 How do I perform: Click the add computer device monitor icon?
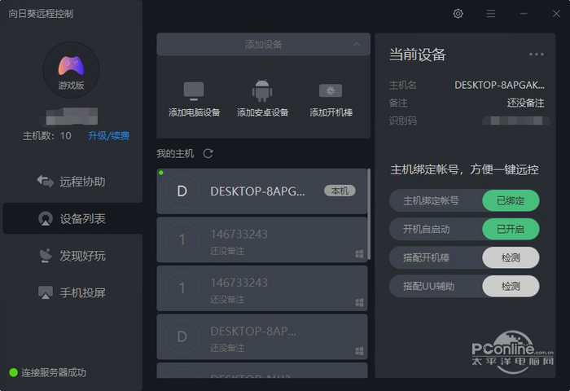click(x=194, y=91)
